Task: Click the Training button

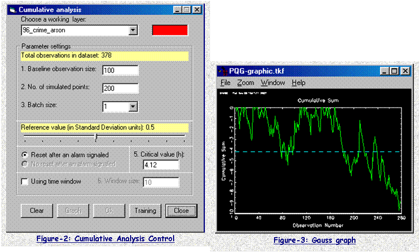Action: [145, 211]
